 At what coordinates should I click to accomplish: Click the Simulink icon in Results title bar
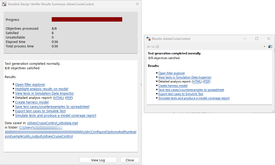pos(148,39)
